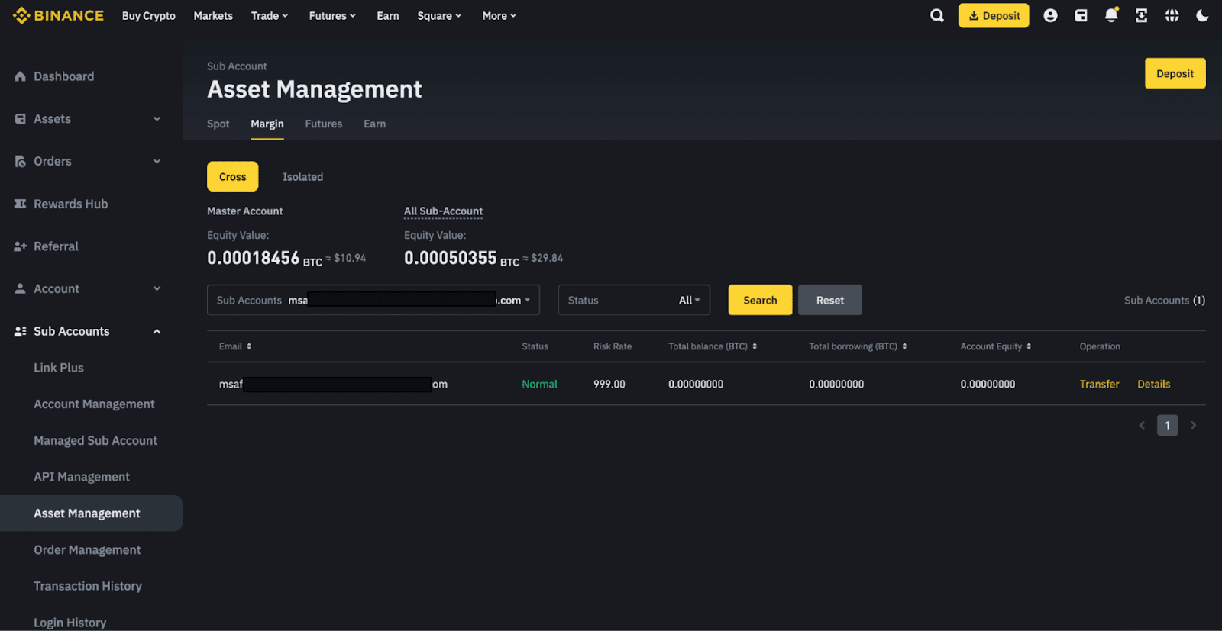
Task: Switch to Isolated margin mode
Action: [x=302, y=177]
